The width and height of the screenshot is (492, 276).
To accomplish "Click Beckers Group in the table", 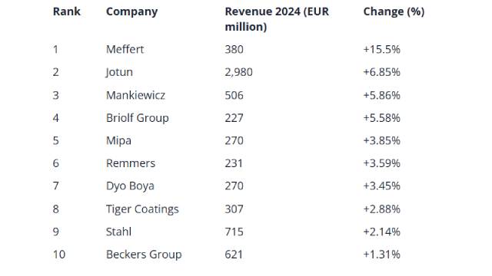I will coord(144,255).
